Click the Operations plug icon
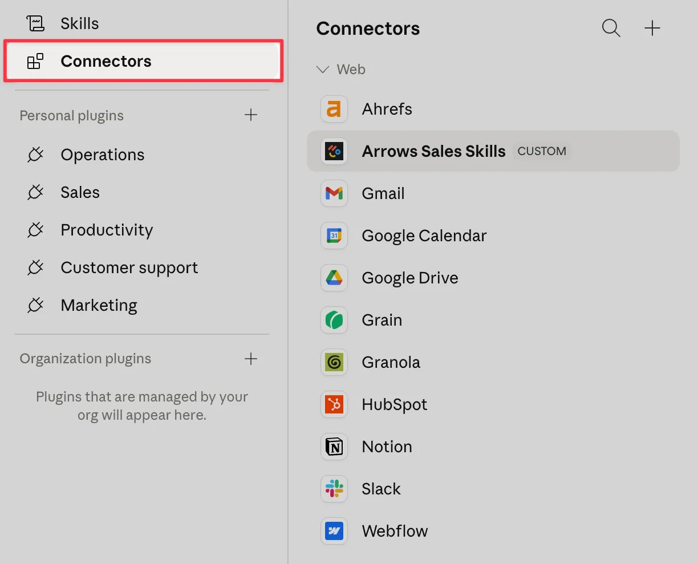This screenshot has width=698, height=564. pyautogui.click(x=35, y=155)
